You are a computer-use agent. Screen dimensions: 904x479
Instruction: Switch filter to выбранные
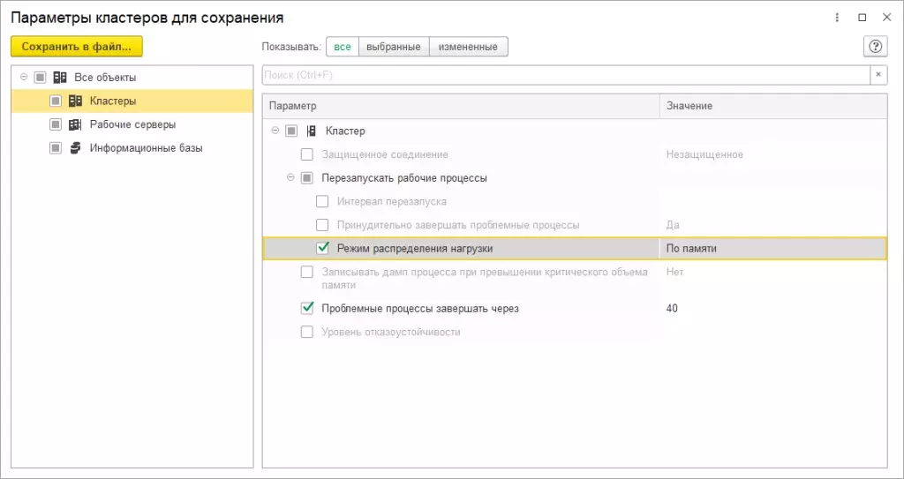click(393, 47)
